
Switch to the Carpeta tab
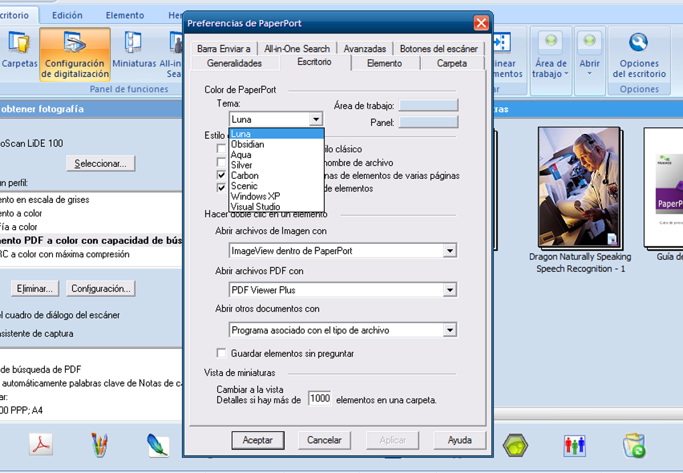pos(452,63)
